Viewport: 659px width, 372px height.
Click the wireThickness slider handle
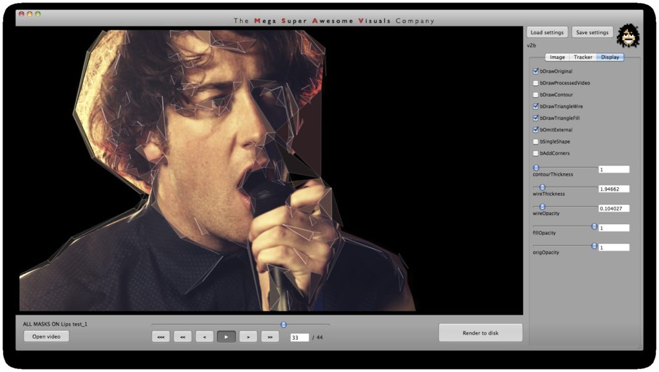(542, 187)
